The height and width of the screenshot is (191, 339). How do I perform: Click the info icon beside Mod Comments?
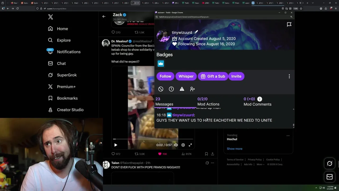click(x=260, y=99)
